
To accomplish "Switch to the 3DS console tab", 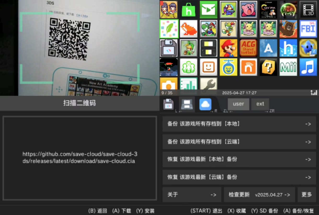I will tap(187, 104).
